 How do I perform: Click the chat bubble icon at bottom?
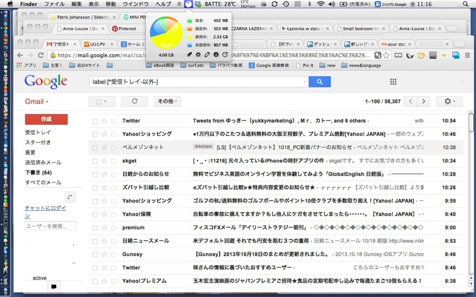click(x=54, y=286)
